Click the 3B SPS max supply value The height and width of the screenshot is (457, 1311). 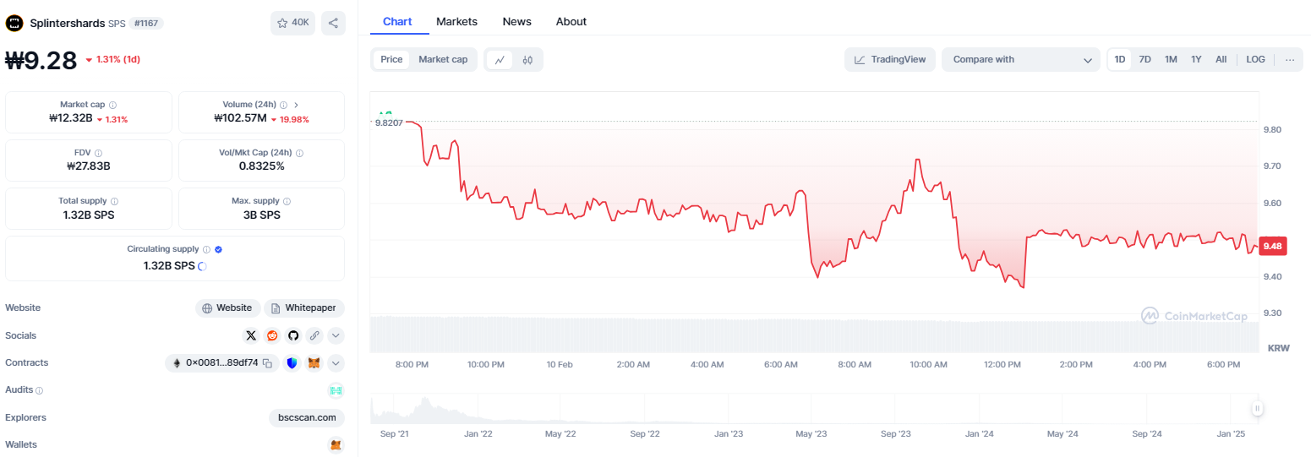tap(261, 214)
